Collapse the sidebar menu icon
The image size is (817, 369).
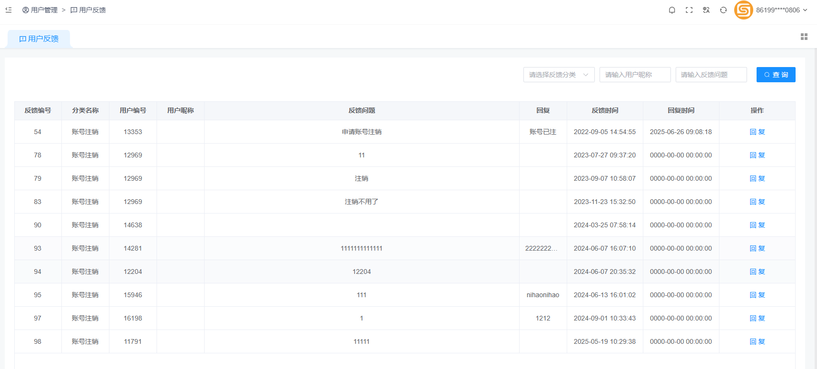click(9, 10)
